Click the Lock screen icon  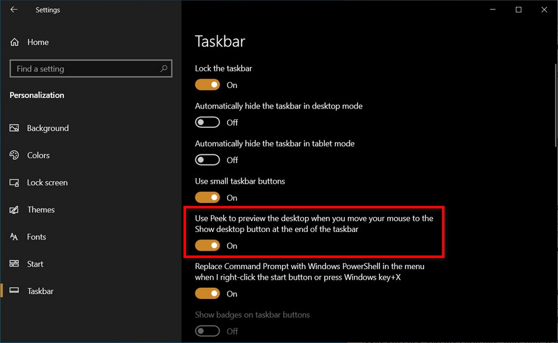click(x=14, y=182)
